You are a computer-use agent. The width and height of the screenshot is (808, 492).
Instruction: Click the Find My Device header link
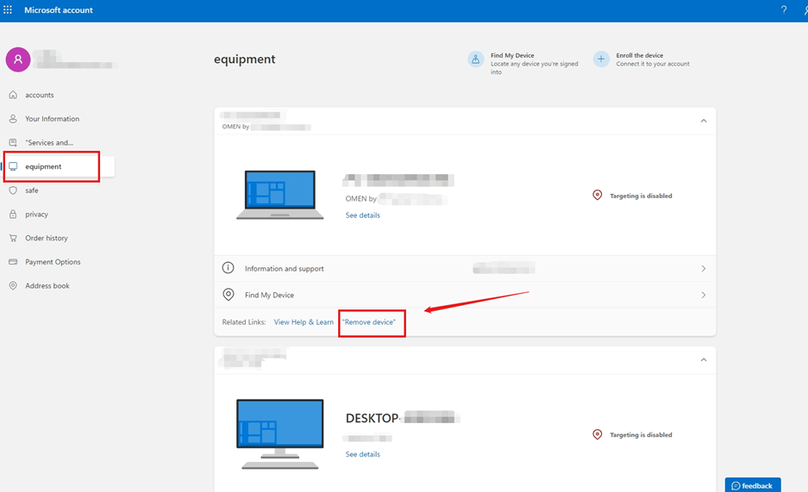pyautogui.click(x=512, y=55)
